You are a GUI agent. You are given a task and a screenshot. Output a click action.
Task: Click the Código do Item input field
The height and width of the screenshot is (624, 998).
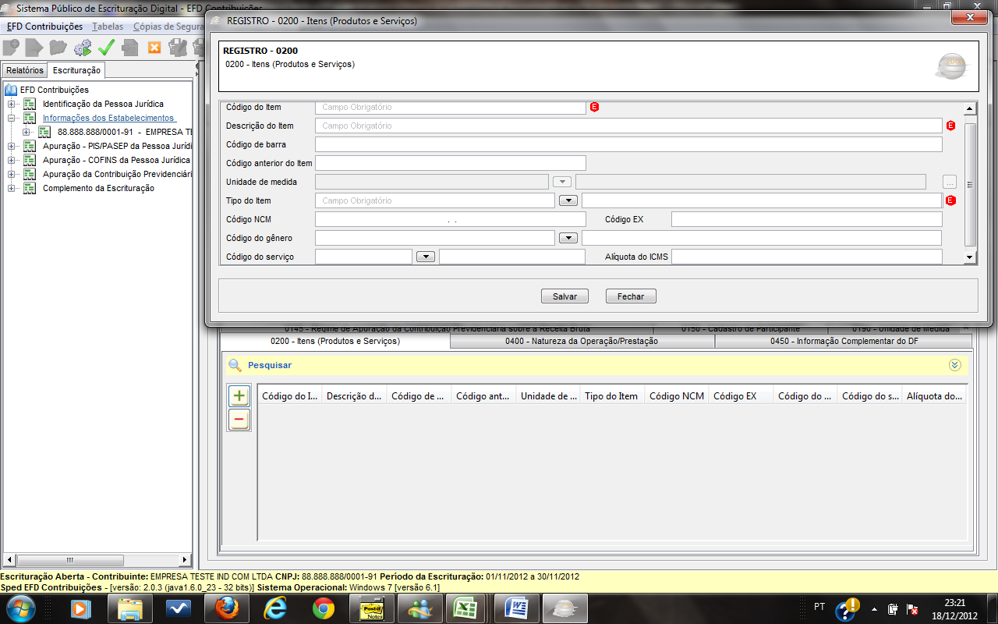(451, 107)
